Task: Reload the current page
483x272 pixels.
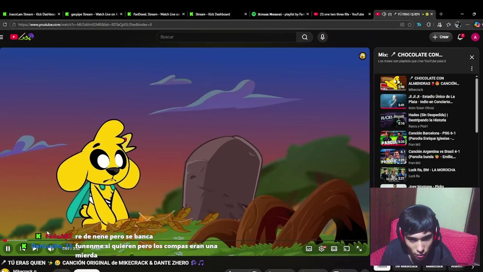Action: [5, 25]
